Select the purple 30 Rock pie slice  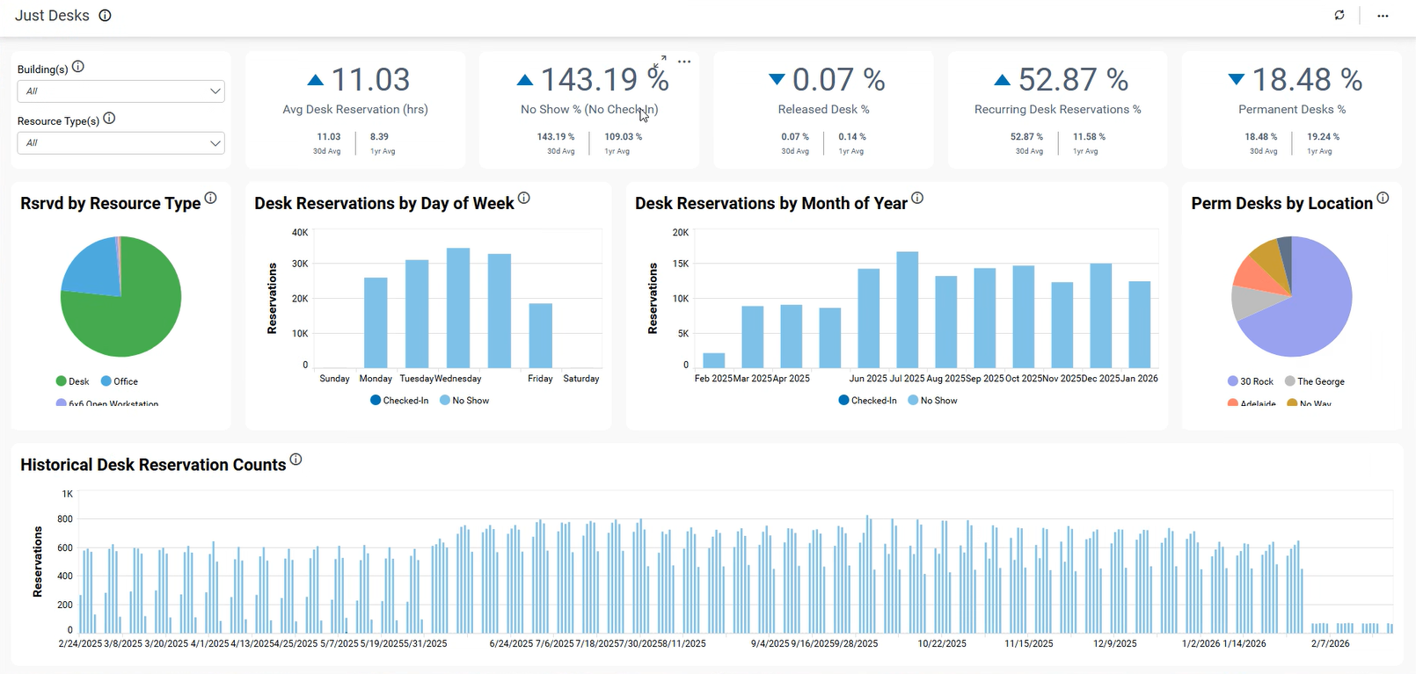pyautogui.click(x=1310, y=303)
